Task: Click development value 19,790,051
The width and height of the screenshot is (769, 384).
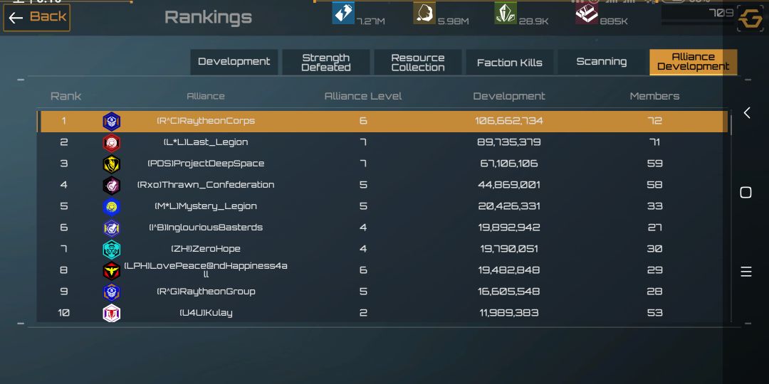Action: pyautogui.click(x=509, y=249)
